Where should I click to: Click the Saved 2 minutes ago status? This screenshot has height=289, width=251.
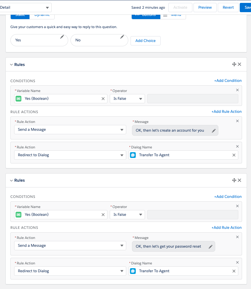(x=148, y=8)
